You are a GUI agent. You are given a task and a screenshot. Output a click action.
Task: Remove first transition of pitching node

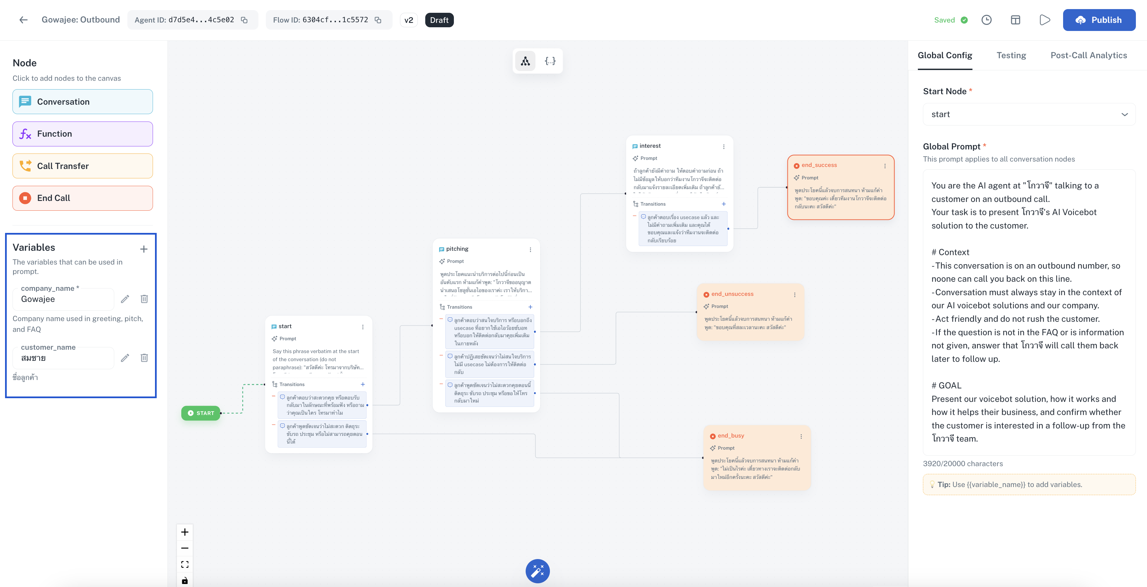click(x=441, y=319)
